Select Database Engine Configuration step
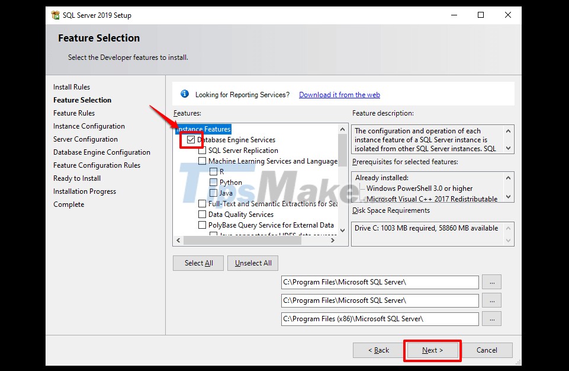 (102, 152)
